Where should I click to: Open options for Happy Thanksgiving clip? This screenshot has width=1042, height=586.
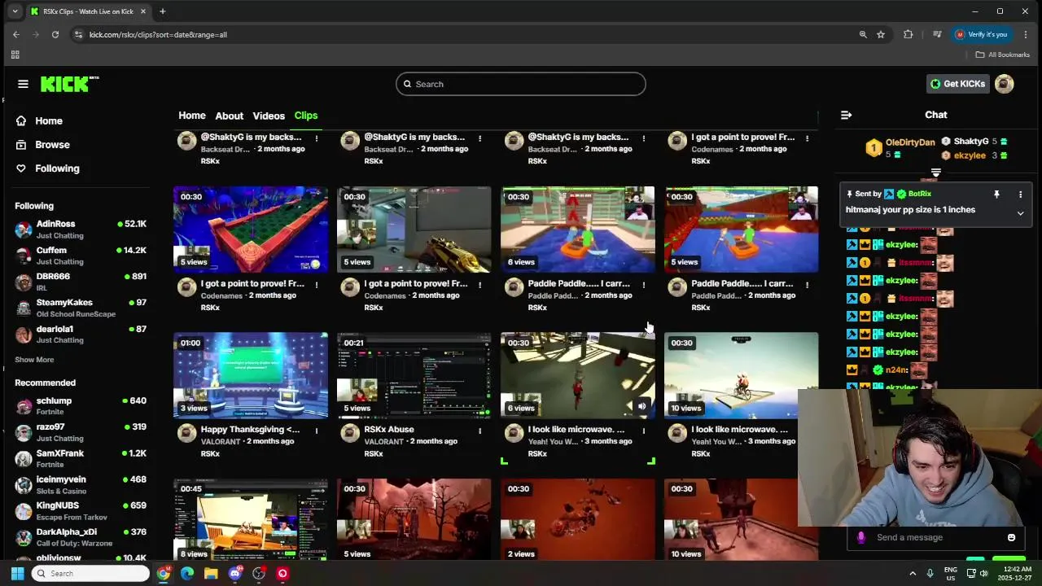click(x=317, y=431)
